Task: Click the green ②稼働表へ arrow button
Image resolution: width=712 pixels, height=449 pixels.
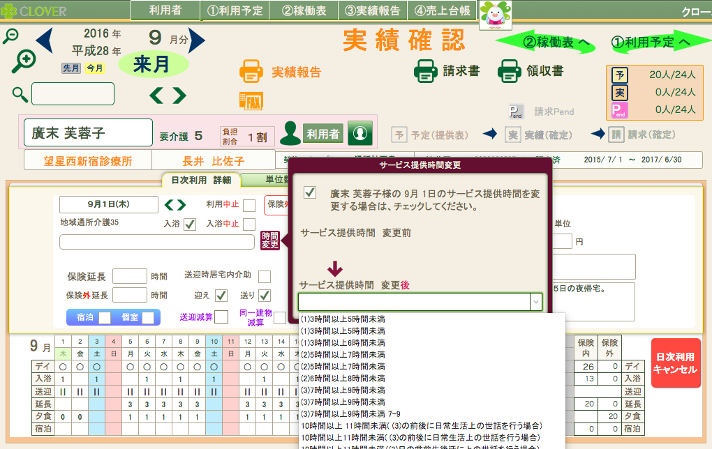Action: (x=545, y=42)
